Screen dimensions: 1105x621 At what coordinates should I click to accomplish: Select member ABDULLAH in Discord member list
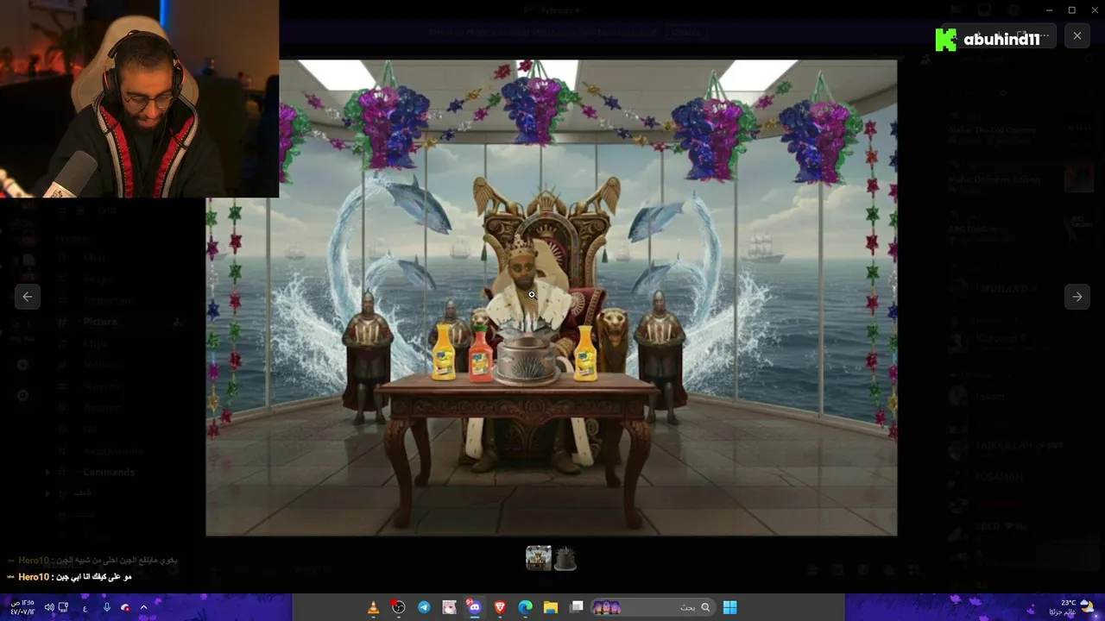click(x=1006, y=446)
